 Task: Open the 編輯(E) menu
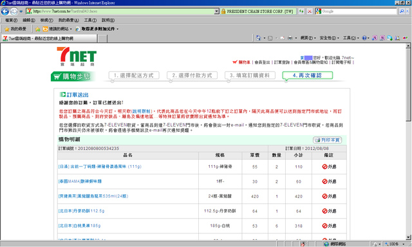tap(28, 20)
